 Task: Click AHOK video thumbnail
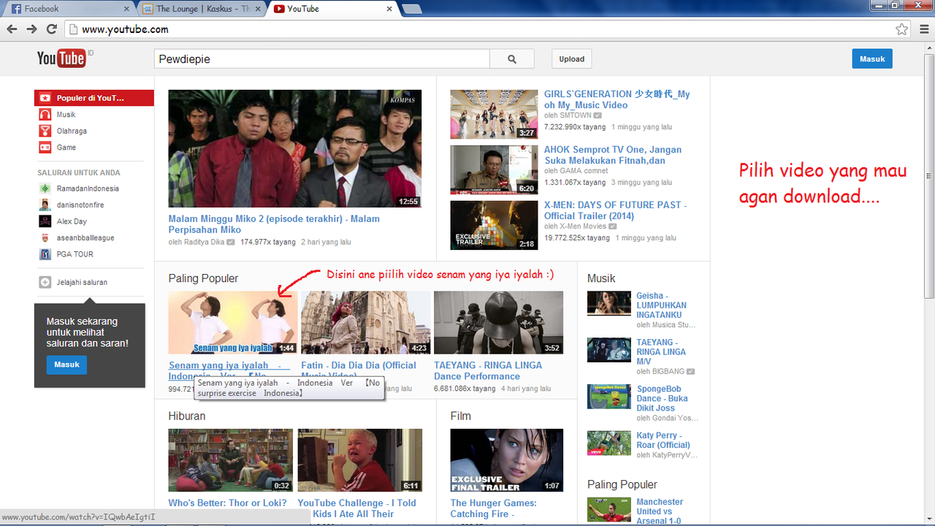coord(494,169)
